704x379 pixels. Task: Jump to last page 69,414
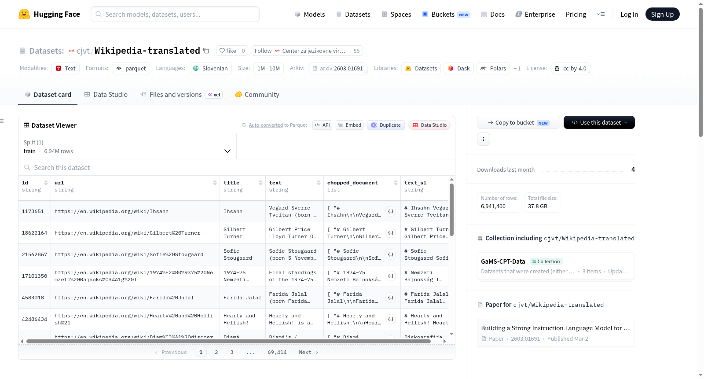(x=277, y=352)
